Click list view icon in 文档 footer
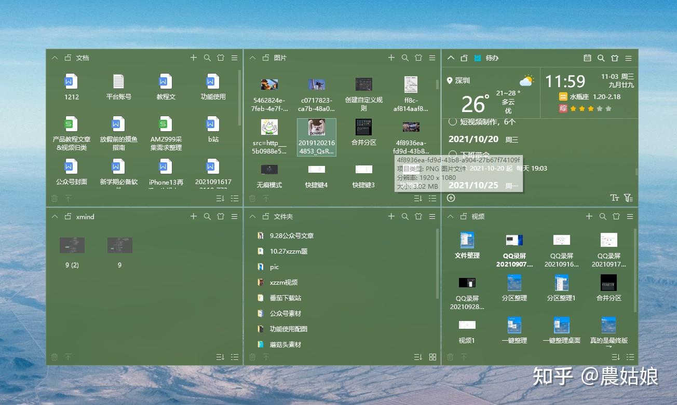 tap(235, 198)
